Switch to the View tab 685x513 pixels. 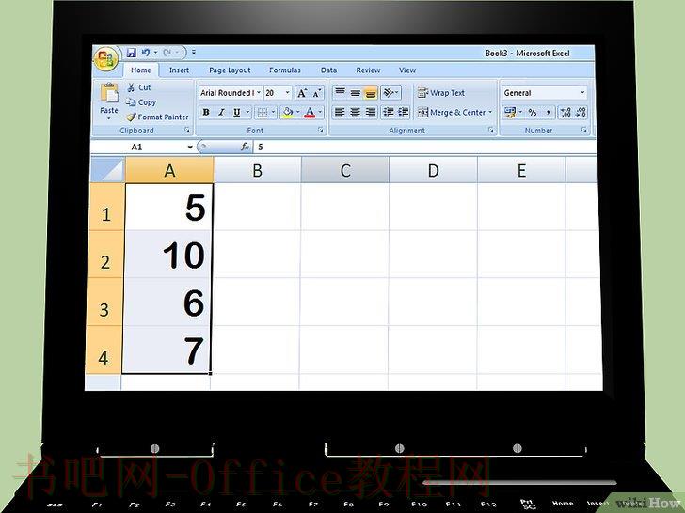pyautogui.click(x=407, y=70)
